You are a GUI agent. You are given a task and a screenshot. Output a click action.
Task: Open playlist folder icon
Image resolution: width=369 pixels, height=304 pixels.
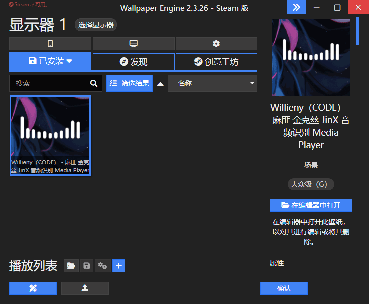point(71,266)
